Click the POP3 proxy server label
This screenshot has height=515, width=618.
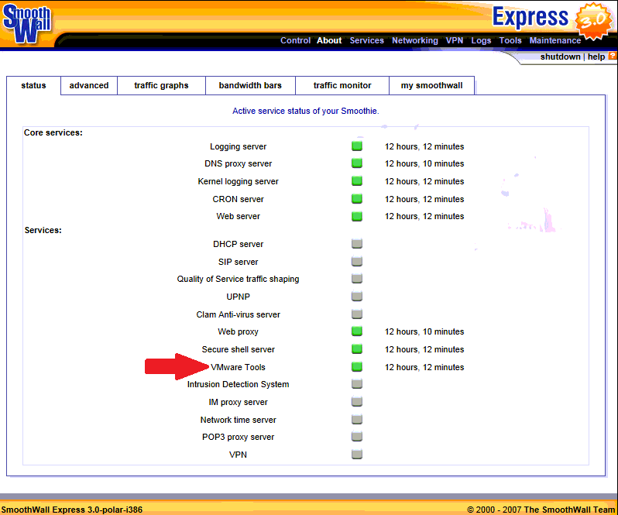(238, 437)
